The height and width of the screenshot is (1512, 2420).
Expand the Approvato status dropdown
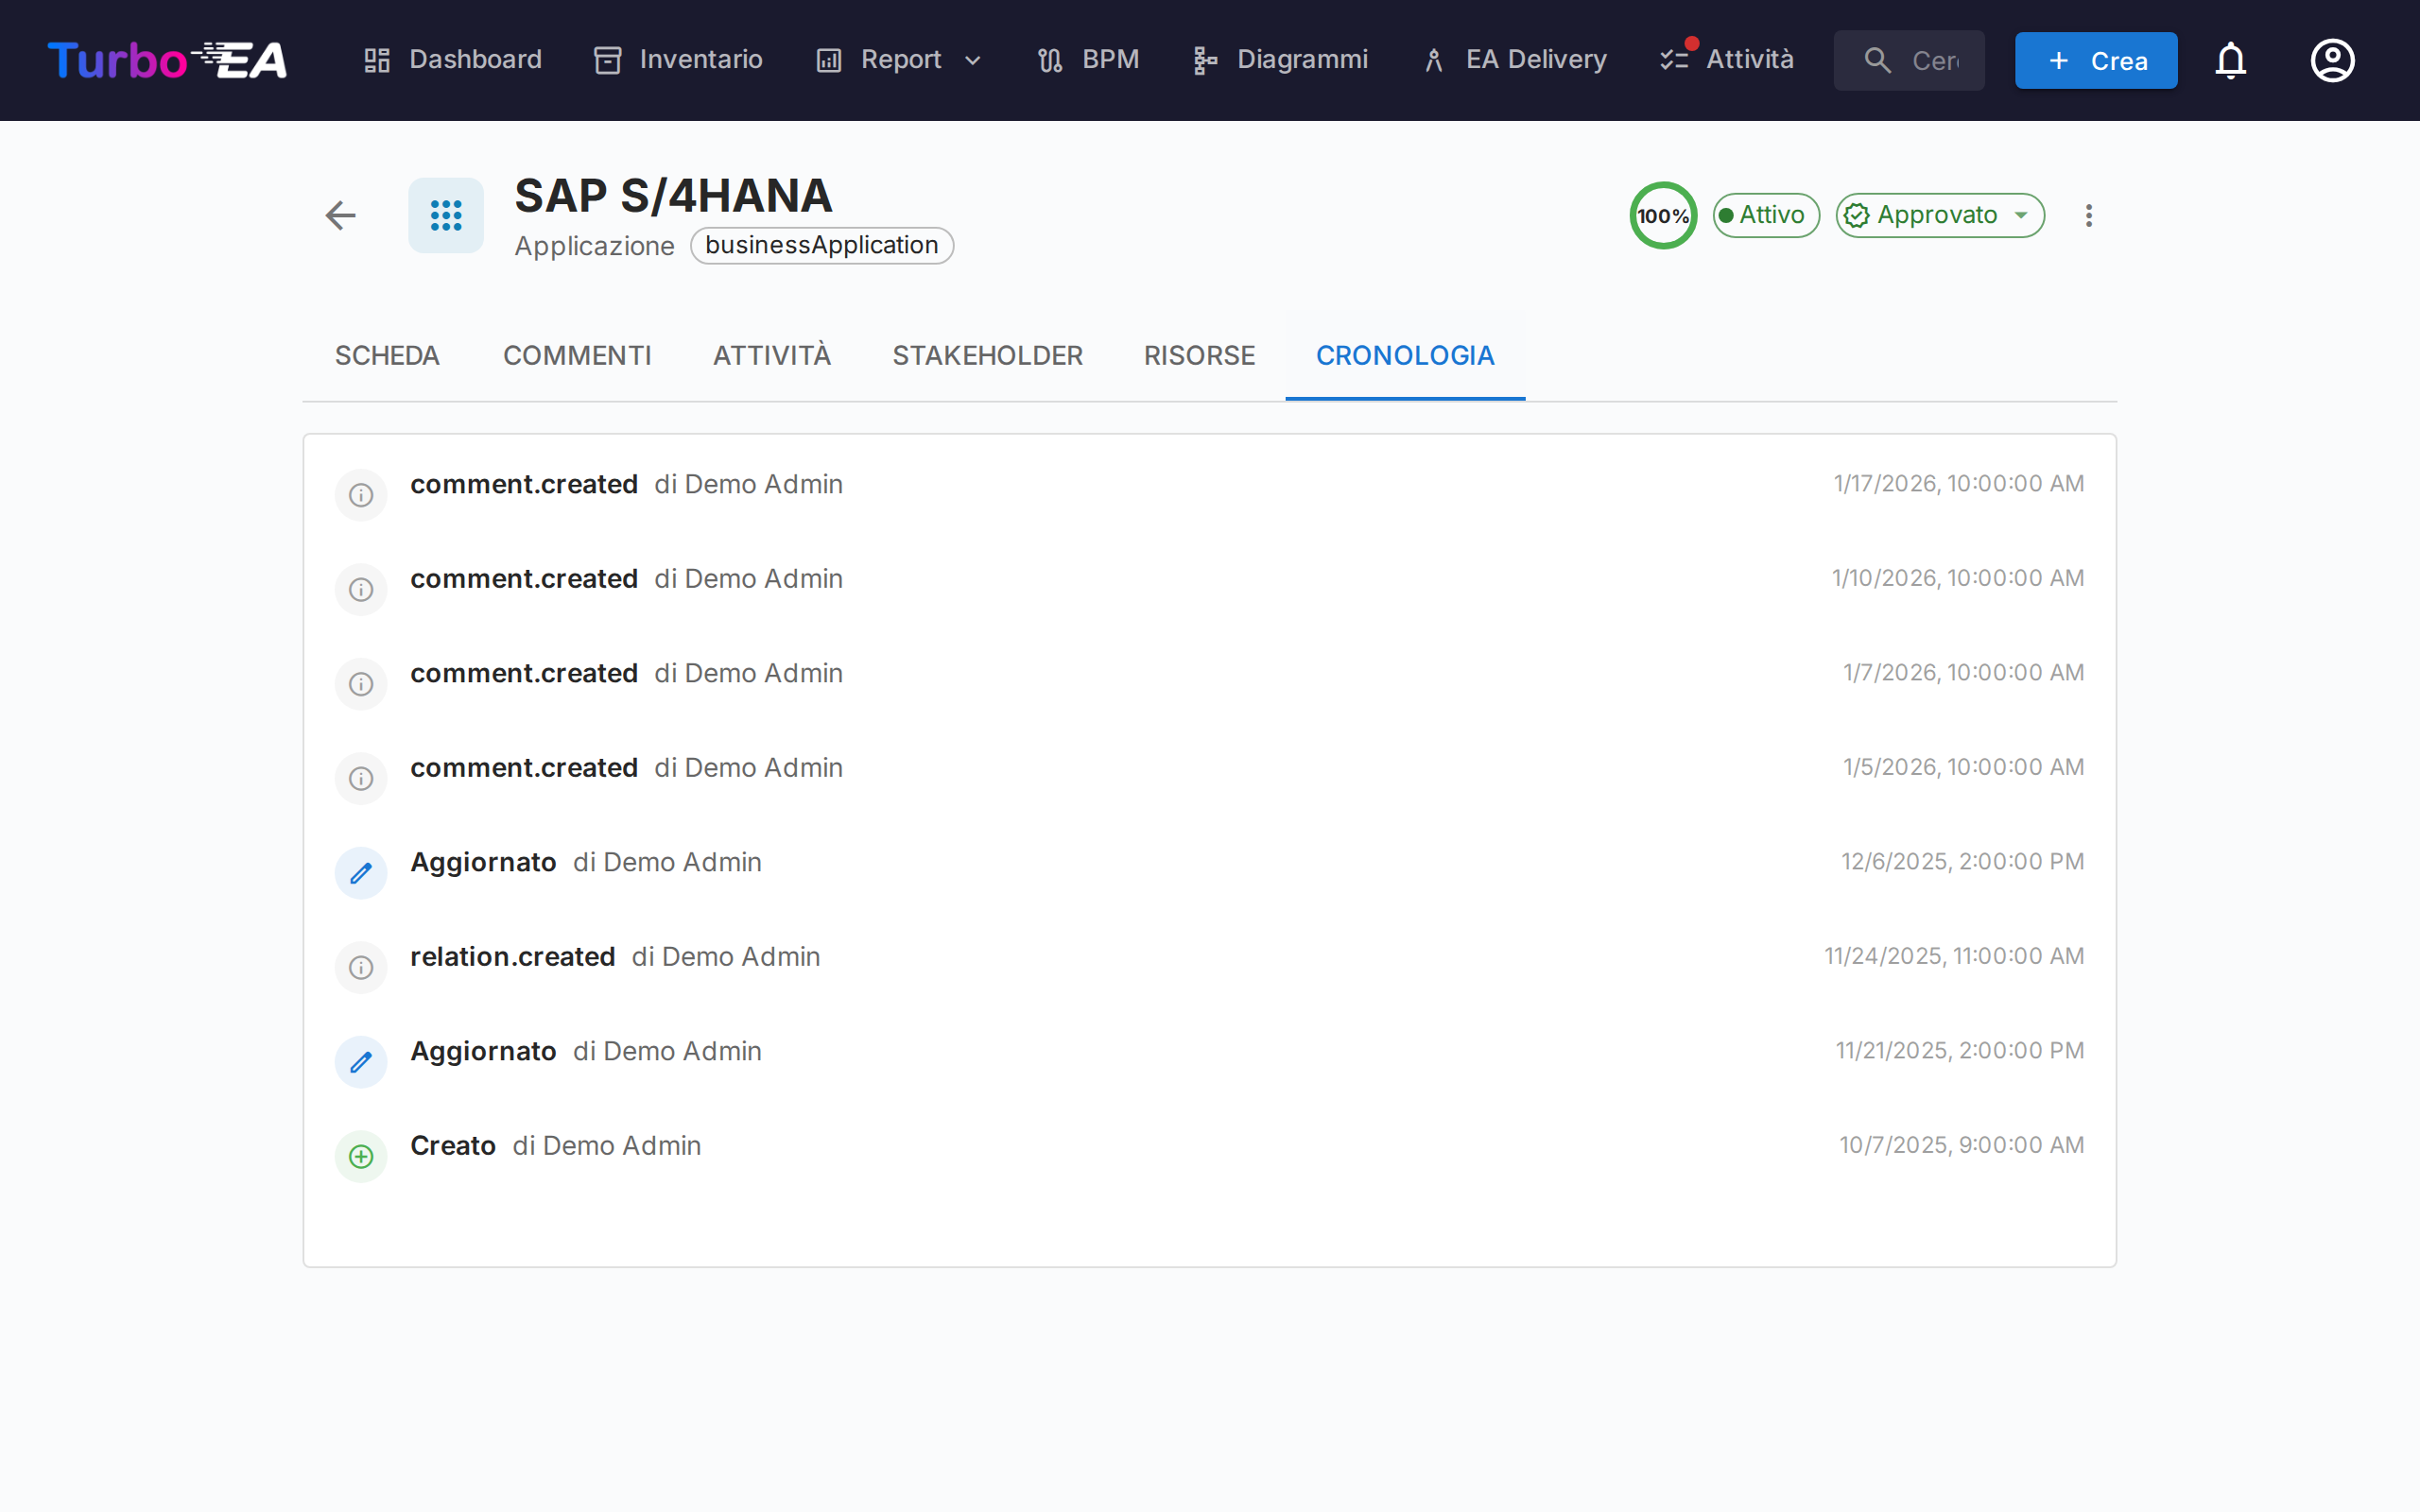point(1940,215)
